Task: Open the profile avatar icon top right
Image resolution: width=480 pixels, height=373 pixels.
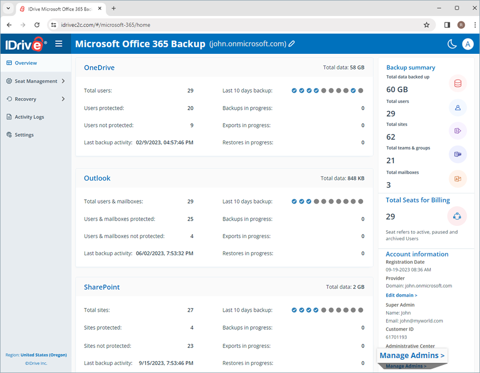Action: tap(468, 44)
